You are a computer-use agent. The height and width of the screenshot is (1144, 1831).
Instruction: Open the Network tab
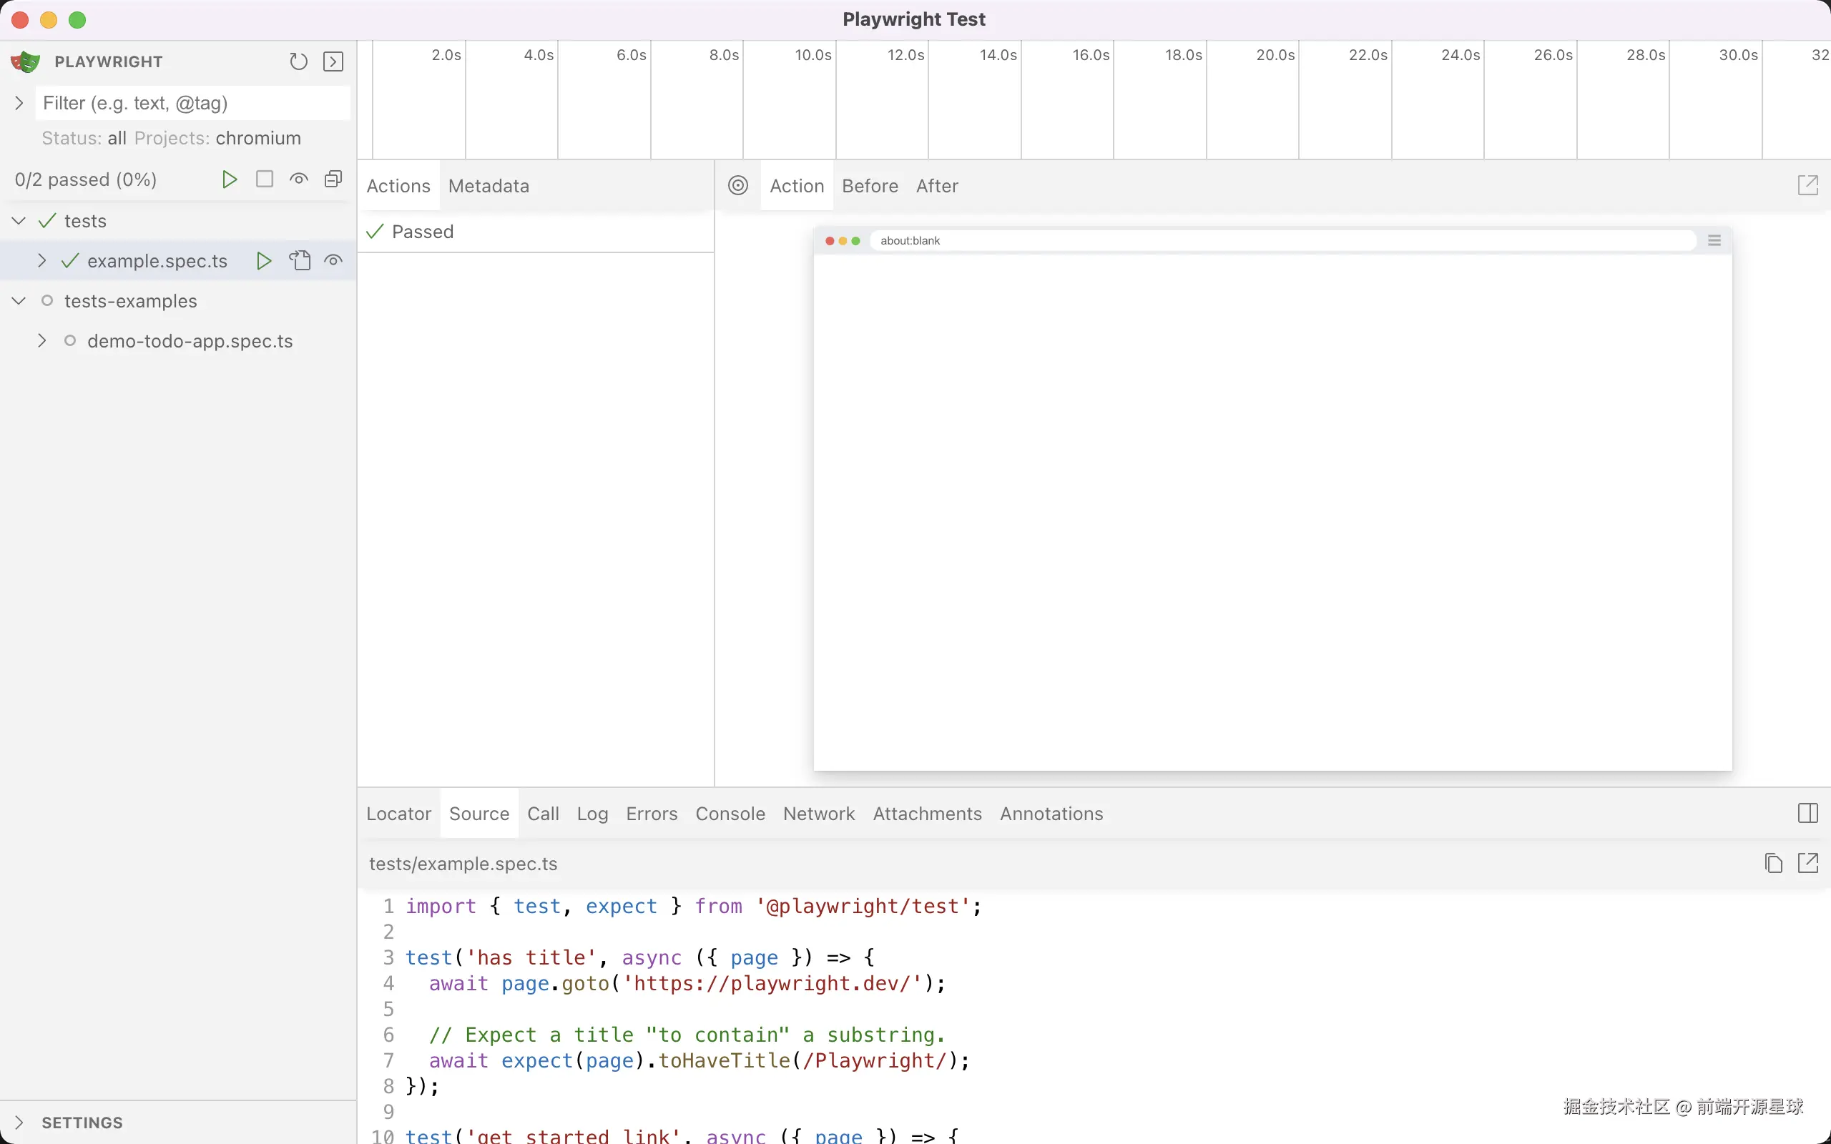pos(819,814)
